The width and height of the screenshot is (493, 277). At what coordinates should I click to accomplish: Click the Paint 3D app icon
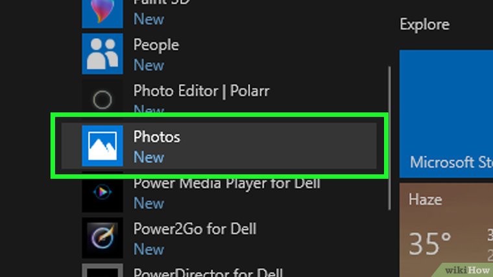(x=102, y=12)
